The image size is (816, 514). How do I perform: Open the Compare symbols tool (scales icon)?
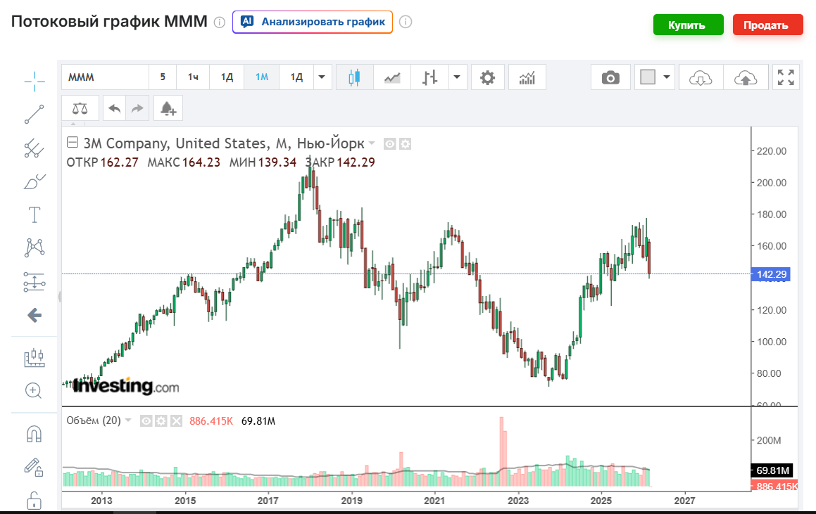point(80,108)
